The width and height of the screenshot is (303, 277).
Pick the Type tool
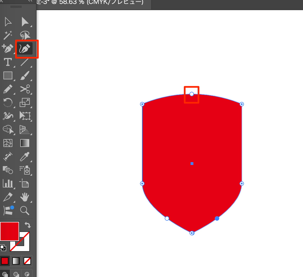click(8, 62)
